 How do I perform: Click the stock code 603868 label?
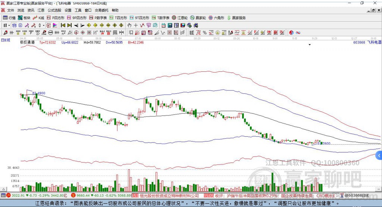(x=359, y=42)
